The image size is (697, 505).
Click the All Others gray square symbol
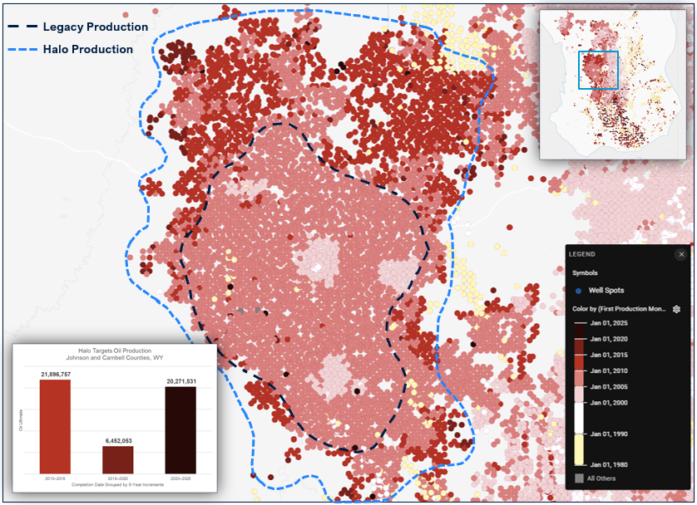(579, 478)
